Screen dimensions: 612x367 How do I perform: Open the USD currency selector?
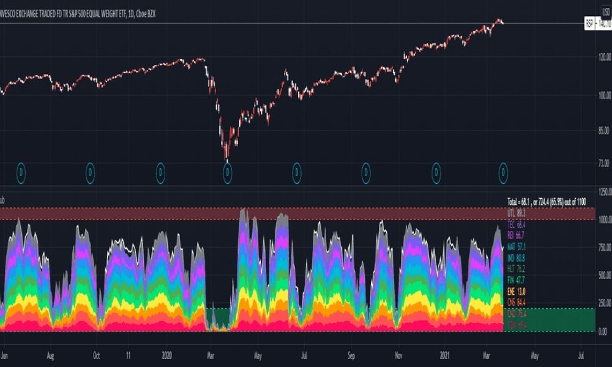click(606, 12)
